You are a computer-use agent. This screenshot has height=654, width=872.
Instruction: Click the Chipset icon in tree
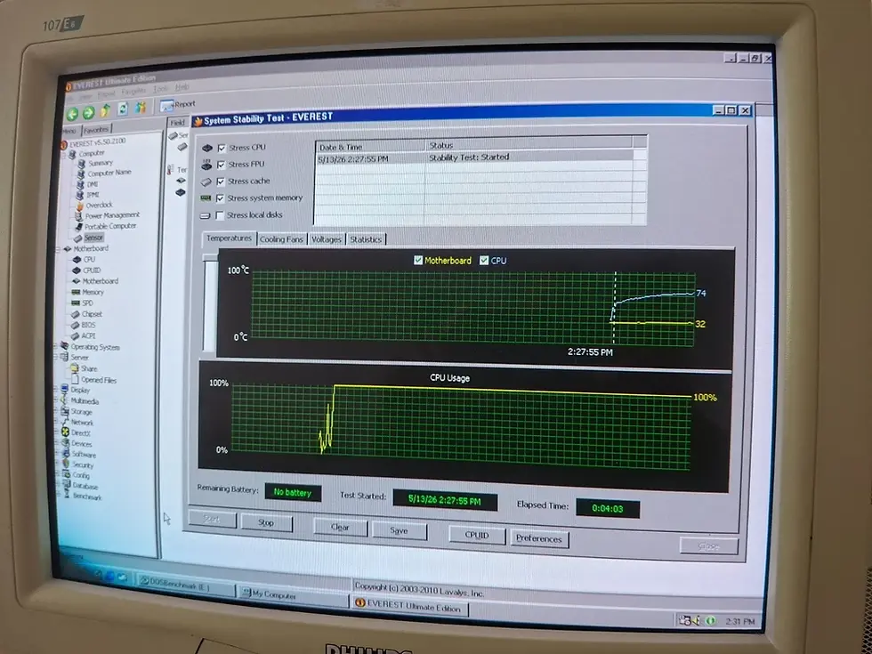(x=76, y=314)
